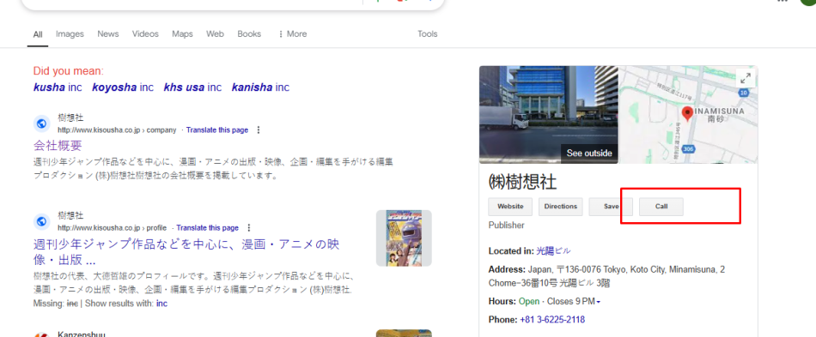Screen dimensions: 816x337
Task: Click the suggestion 'khs usa inc'
Action: coord(192,87)
